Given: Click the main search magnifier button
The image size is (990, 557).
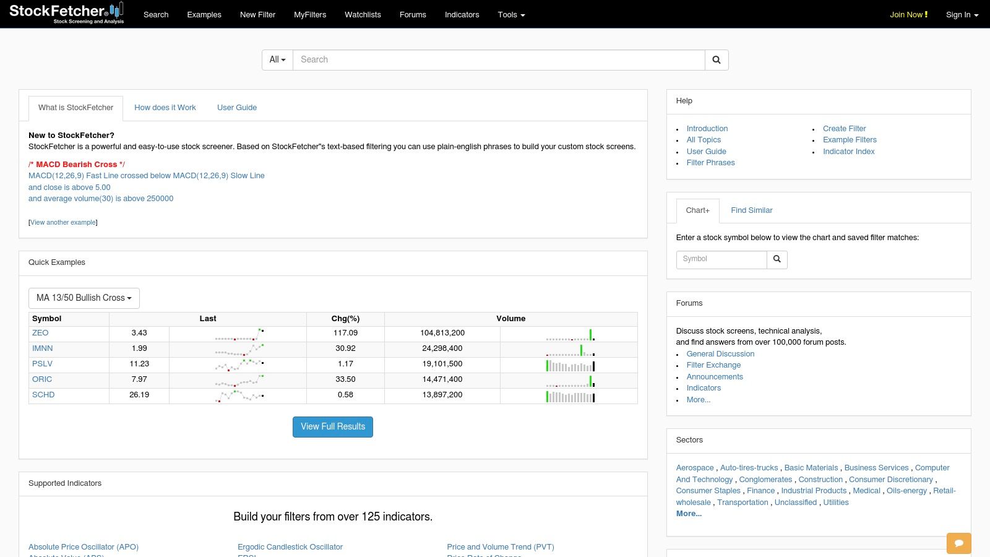Looking at the screenshot, I should (x=717, y=60).
